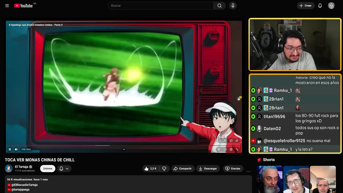Click the Unirme membership button
The width and height of the screenshot is (343, 193).
point(48,169)
